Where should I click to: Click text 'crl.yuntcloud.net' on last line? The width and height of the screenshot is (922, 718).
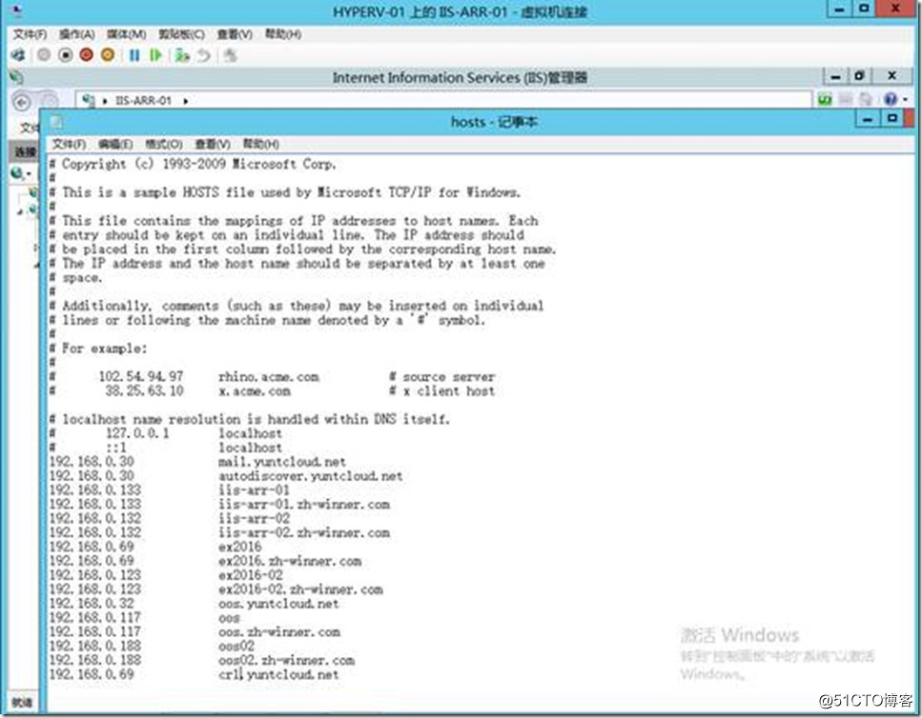[278, 674]
